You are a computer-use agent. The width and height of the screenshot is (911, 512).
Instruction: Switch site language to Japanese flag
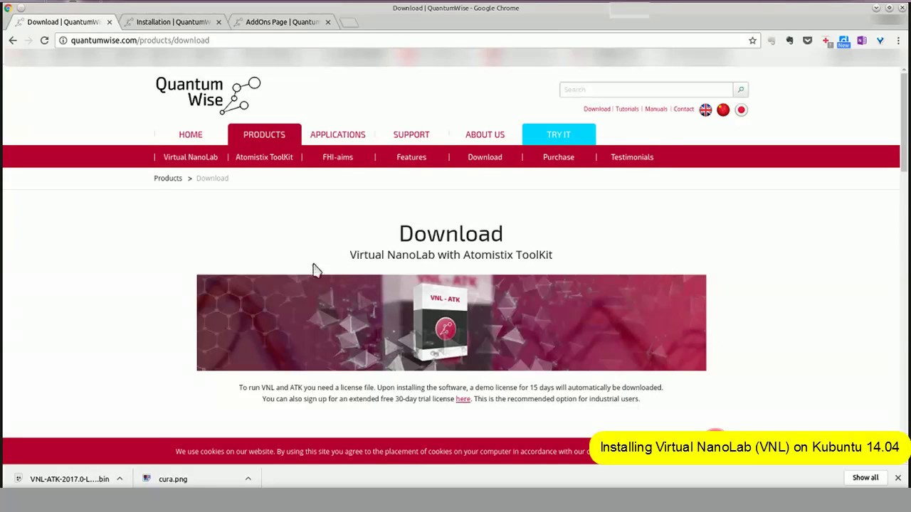741,110
